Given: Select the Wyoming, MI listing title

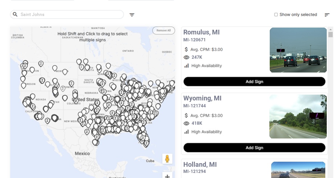Looking at the screenshot, I should [202, 98].
